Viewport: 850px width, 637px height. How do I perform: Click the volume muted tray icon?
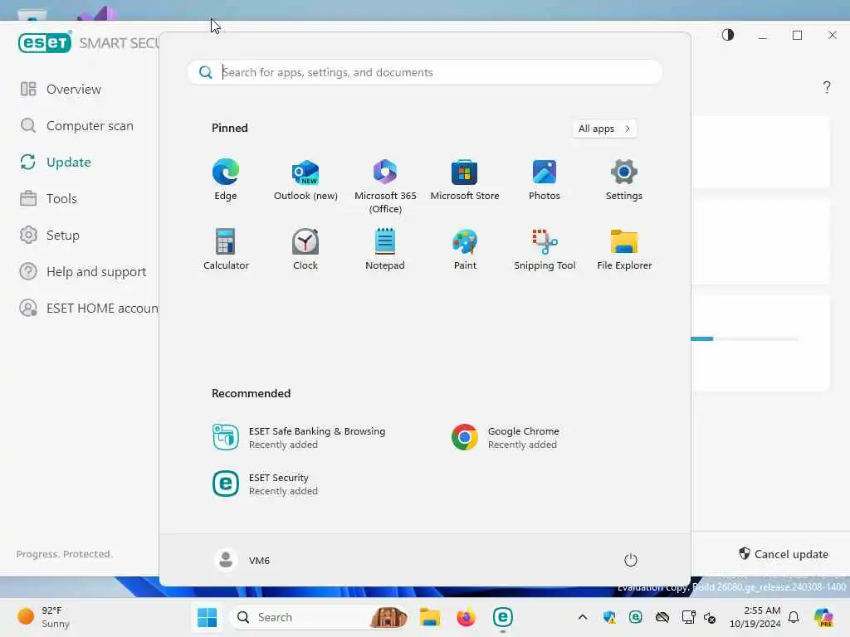pyautogui.click(x=710, y=617)
